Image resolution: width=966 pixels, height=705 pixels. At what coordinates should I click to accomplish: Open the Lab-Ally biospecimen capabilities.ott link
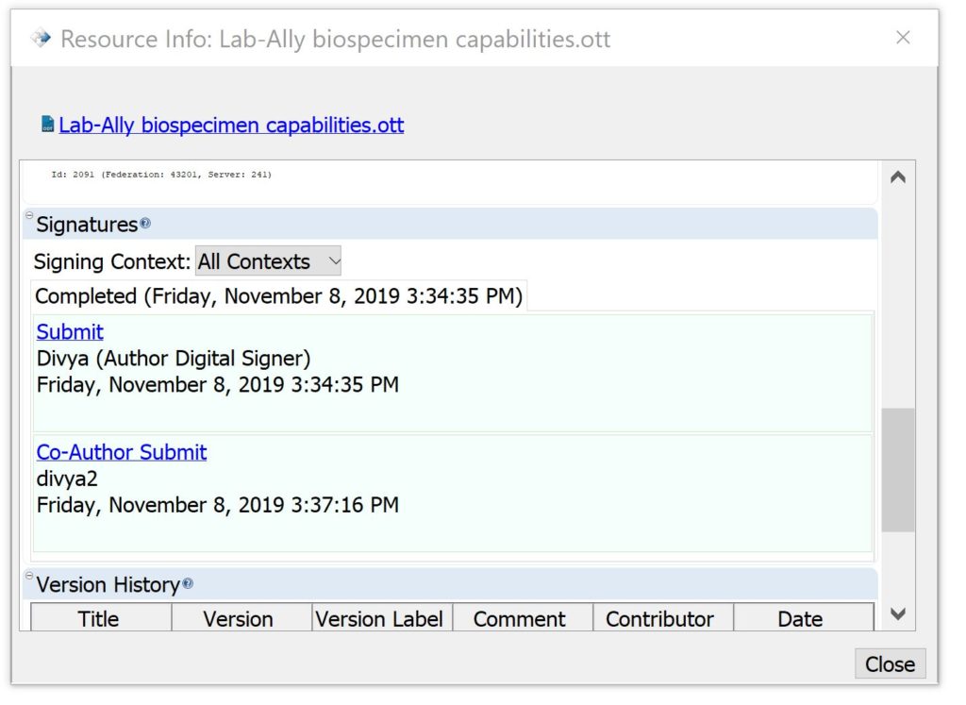click(x=231, y=125)
